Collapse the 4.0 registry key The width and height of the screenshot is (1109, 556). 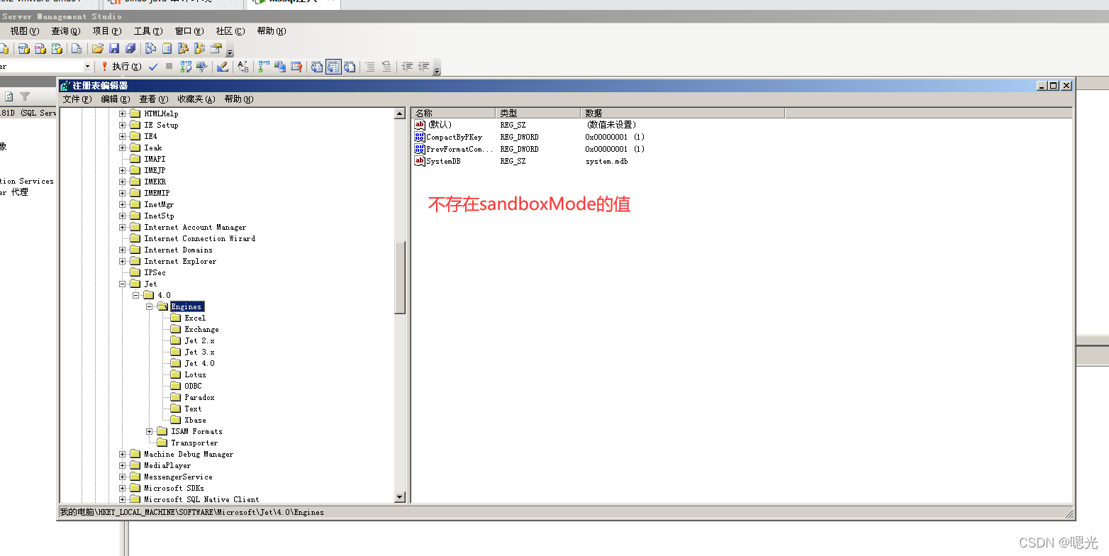pos(136,295)
